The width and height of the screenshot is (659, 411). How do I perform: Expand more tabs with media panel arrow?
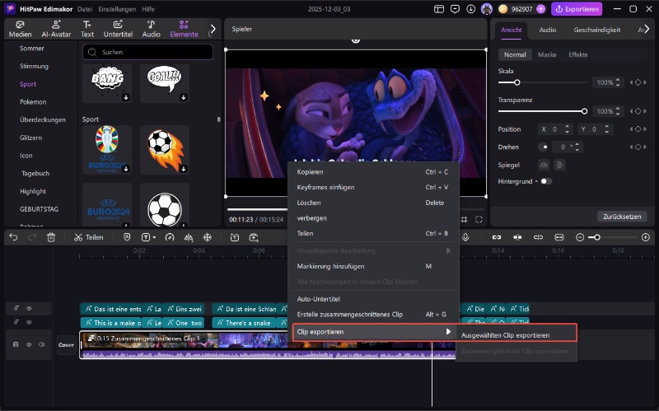213,29
